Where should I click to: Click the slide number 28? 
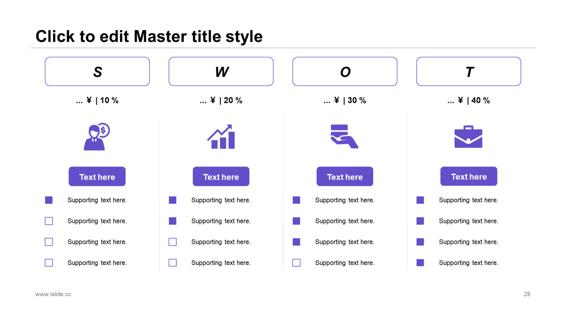click(x=527, y=294)
